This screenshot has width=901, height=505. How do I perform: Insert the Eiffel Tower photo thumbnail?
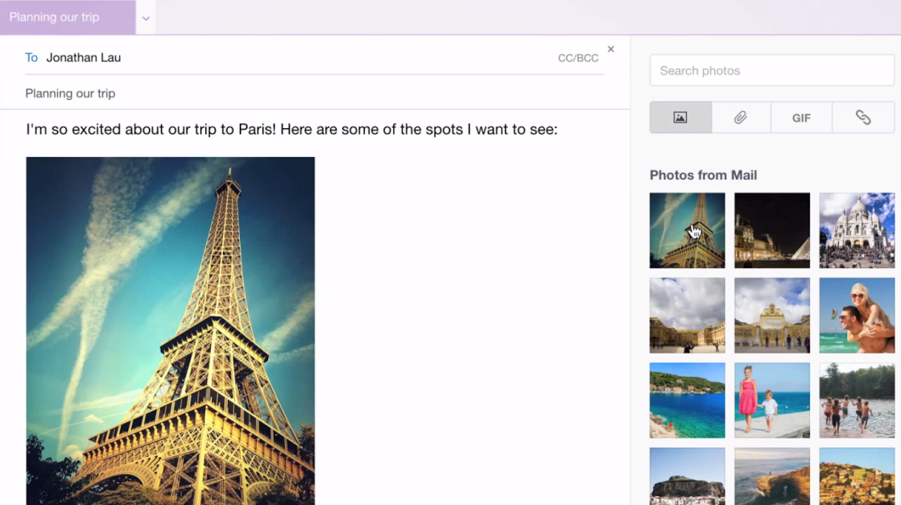coord(688,230)
